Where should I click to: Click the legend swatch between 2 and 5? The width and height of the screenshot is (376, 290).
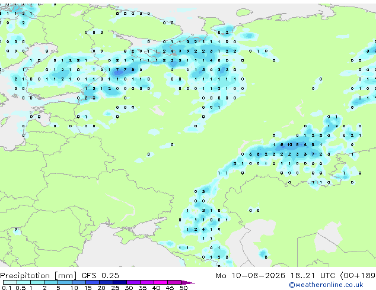pyautogui.click(x=51, y=282)
